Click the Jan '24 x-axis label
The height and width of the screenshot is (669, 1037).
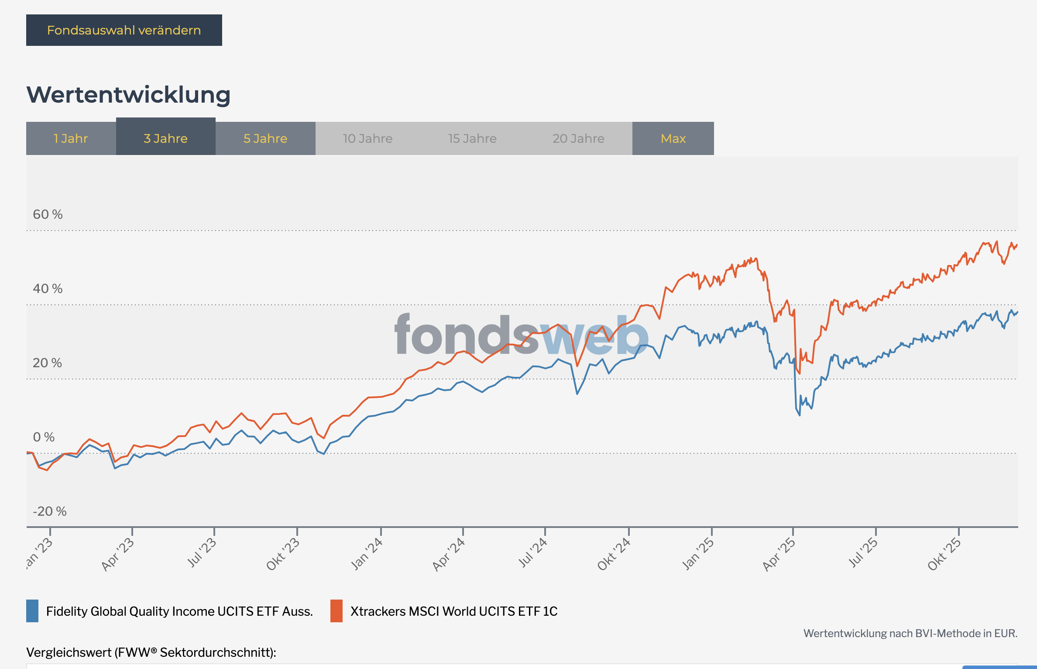click(367, 554)
